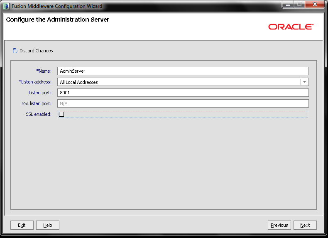Click the SSL listen port field
Viewport: 328px width, 238px height.
(183, 103)
